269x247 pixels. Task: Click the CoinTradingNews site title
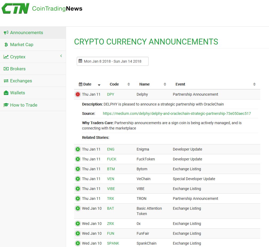coord(57,9)
